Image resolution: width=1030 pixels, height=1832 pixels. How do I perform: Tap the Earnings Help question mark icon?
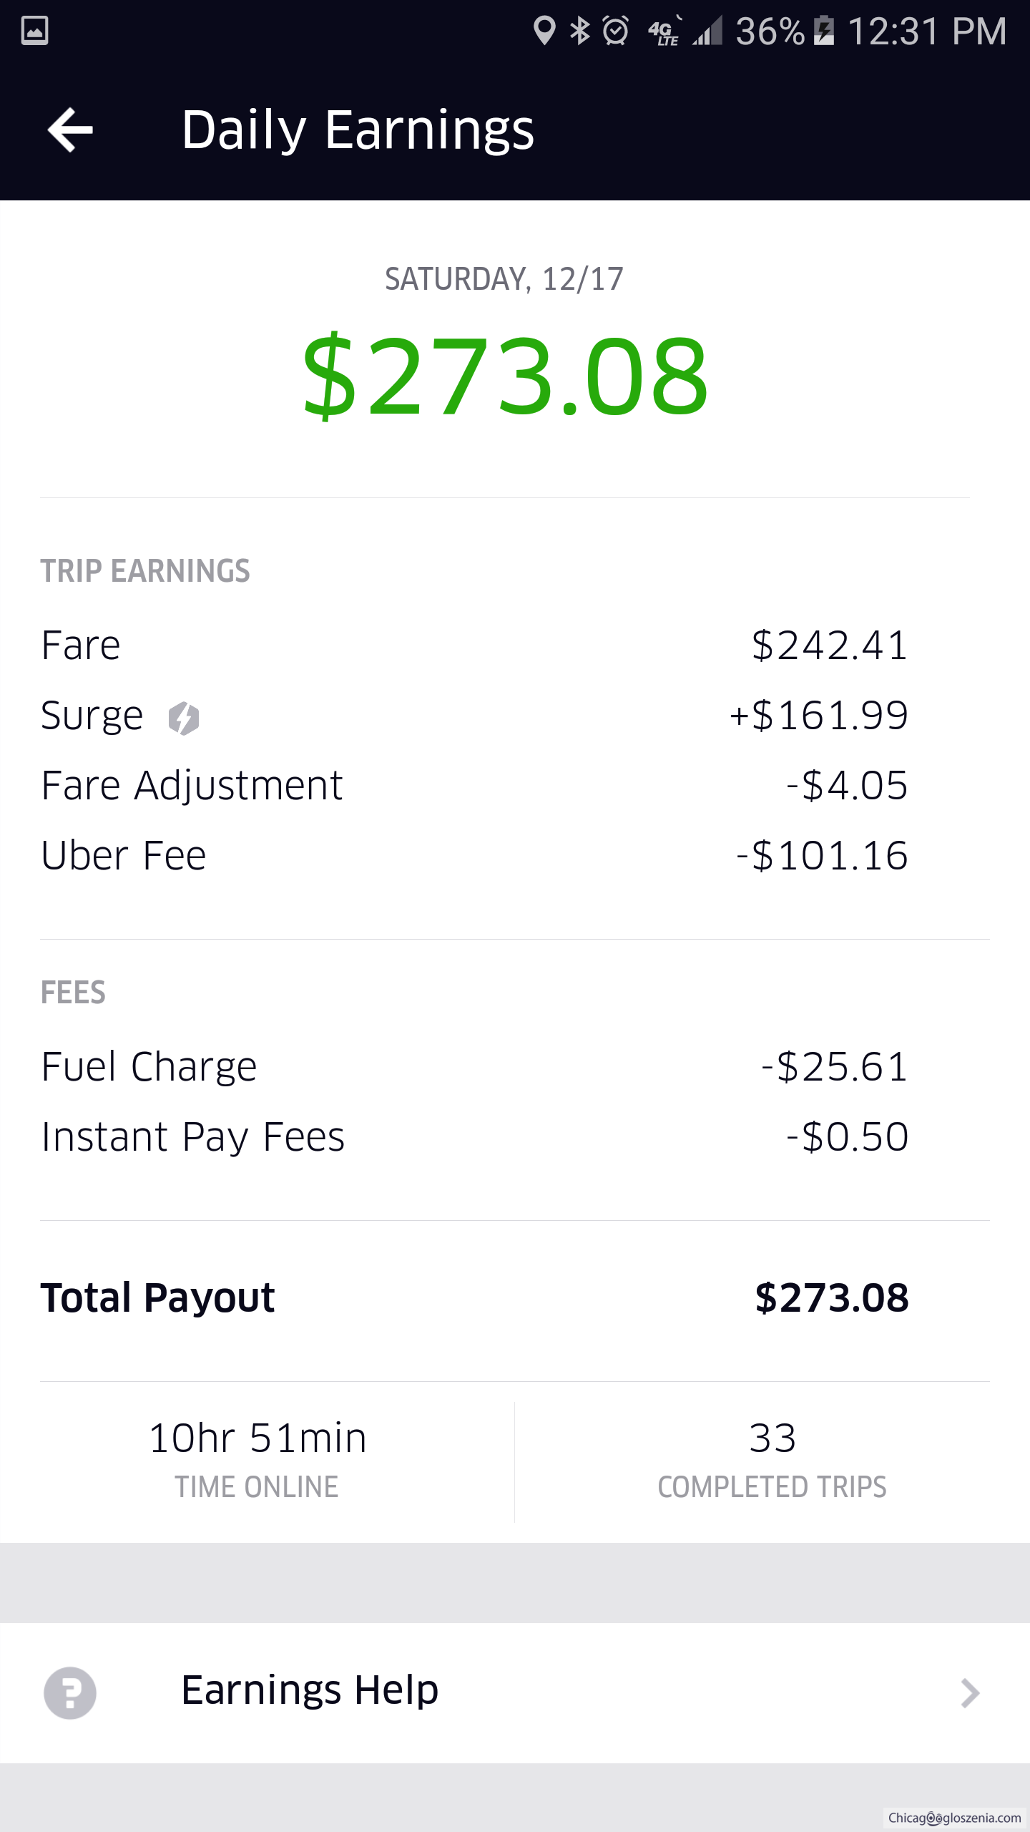click(x=70, y=1692)
